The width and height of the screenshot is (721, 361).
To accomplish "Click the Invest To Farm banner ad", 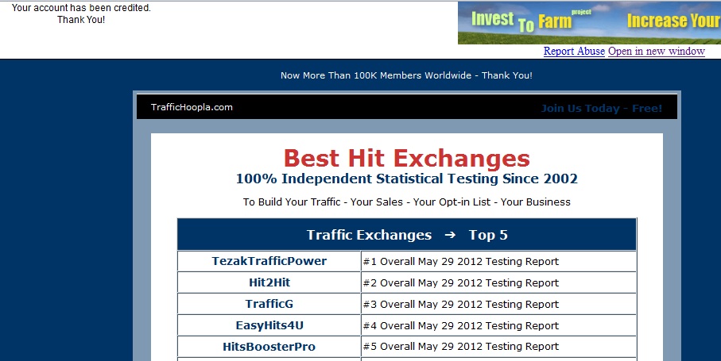I will click(x=589, y=23).
